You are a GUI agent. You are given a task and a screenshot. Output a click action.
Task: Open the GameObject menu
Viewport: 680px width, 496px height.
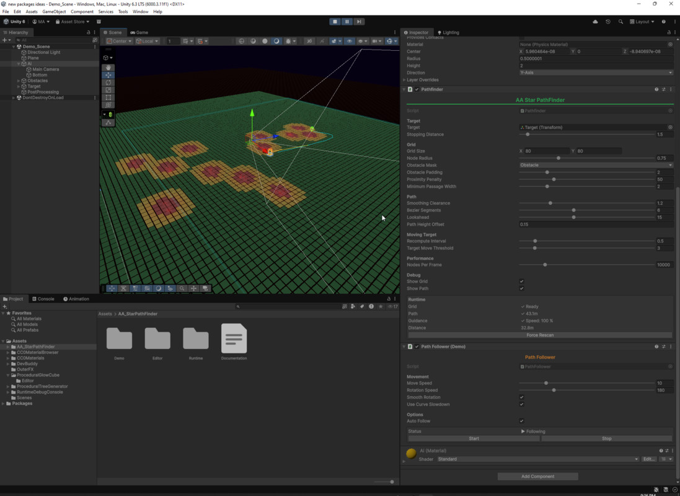54,12
